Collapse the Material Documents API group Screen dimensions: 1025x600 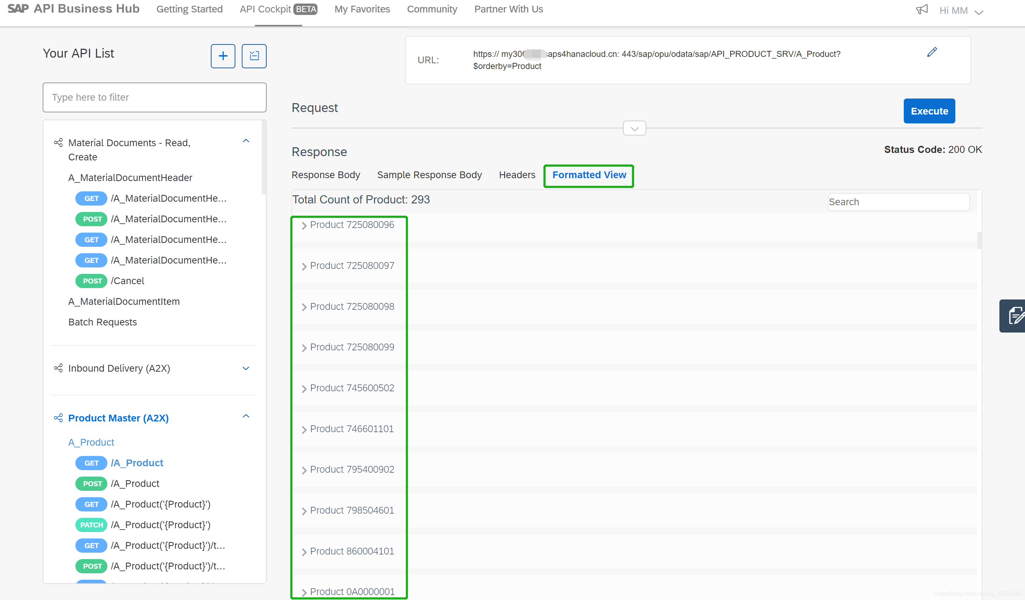click(x=246, y=141)
